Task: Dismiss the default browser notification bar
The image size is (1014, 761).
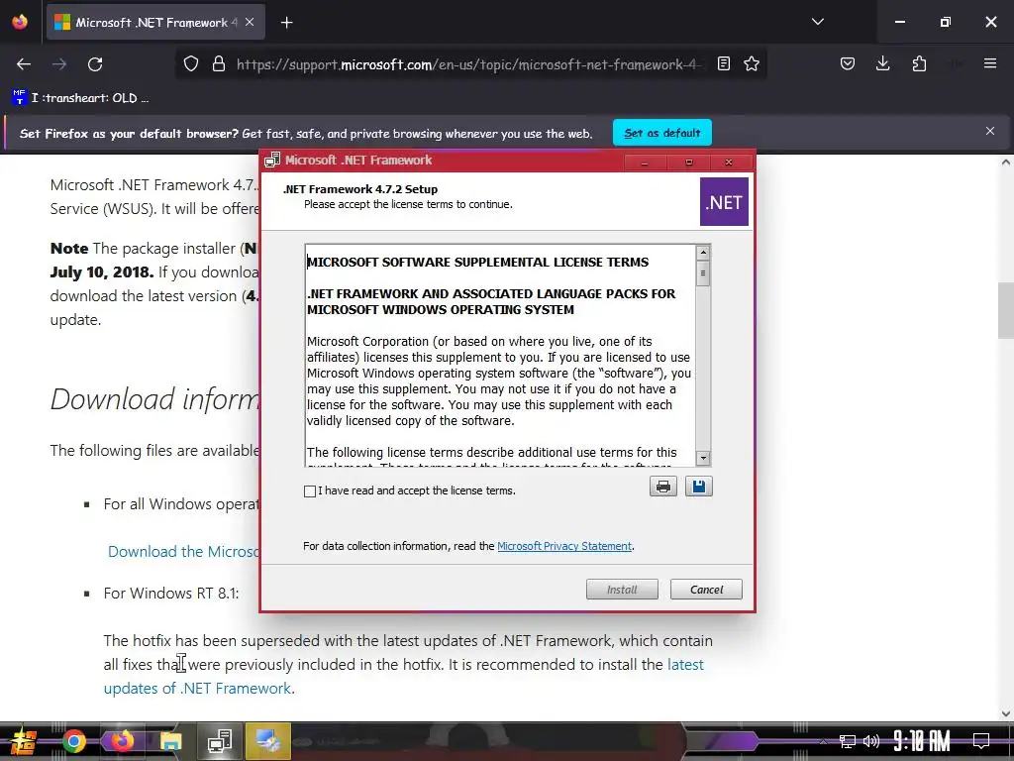Action: tap(990, 131)
